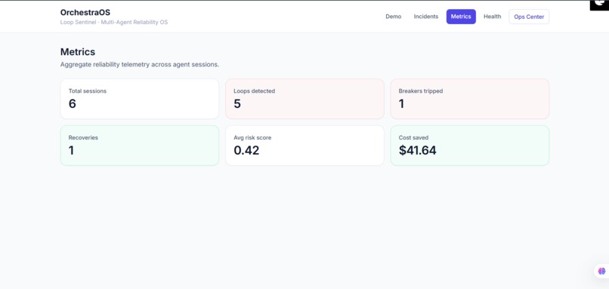
Task: Open the Avg risk score card
Action: (x=304, y=146)
